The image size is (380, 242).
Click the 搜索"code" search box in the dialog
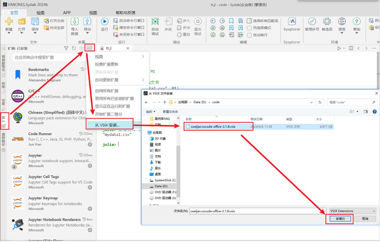coord(351,102)
